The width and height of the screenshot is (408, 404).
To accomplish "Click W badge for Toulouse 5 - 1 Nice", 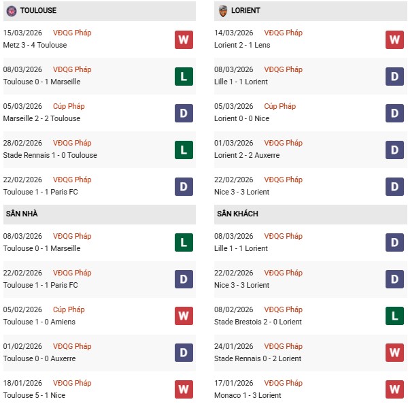I will pos(184,390).
